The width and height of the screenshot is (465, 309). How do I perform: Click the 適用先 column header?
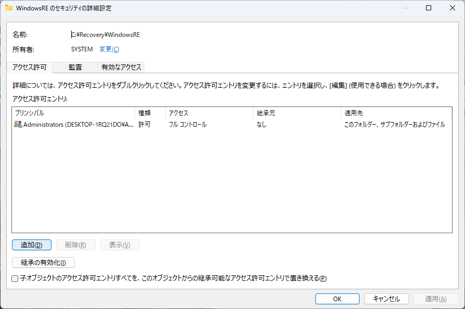(x=396, y=113)
